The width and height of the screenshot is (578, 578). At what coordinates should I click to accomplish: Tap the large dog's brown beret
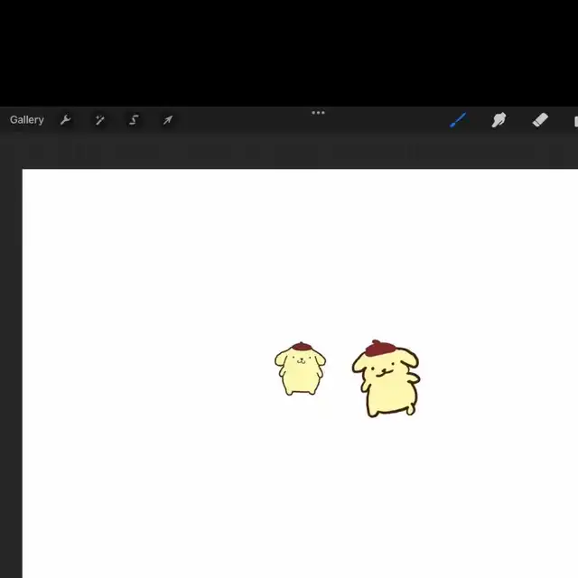click(380, 348)
